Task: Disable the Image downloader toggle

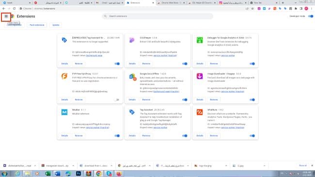Action: point(252,100)
